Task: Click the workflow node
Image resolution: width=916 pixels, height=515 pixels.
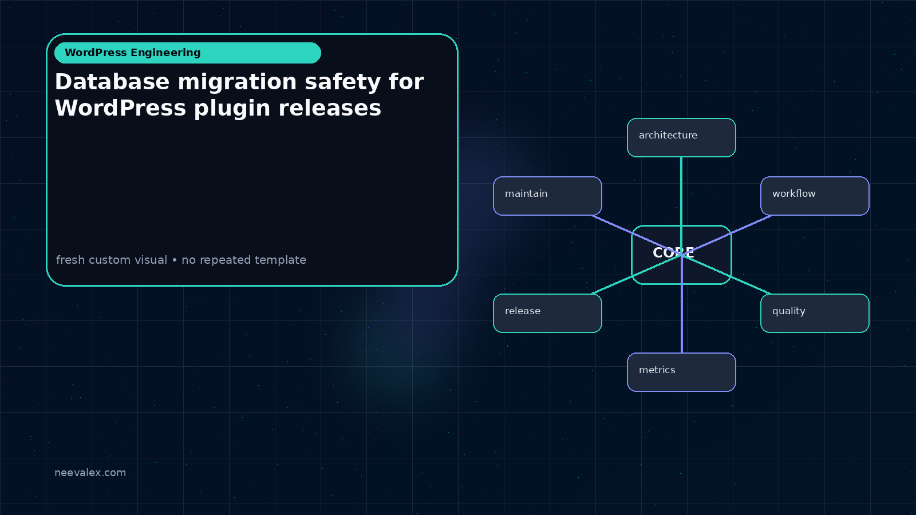Action: (x=815, y=196)
